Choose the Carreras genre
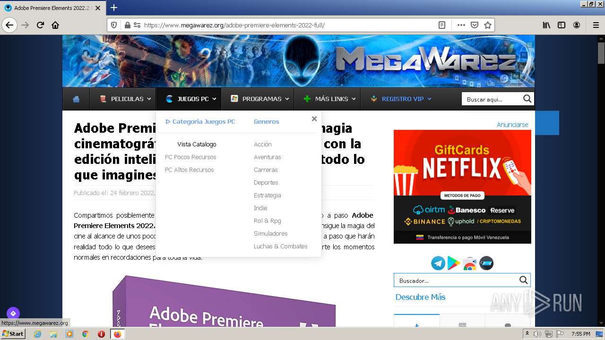The width and height of the screenshot is (605, 340). (x=266, y=170)
